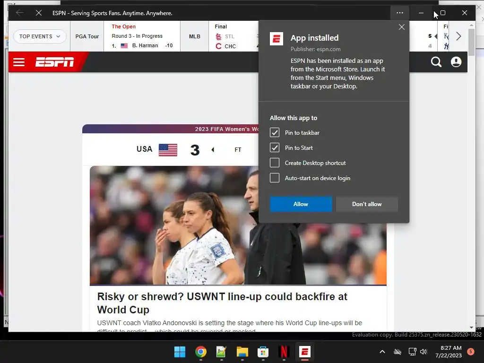Open File Explorer from the taskbar

click(242, 352)
